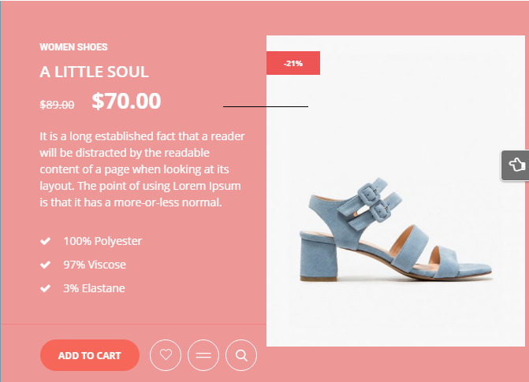Open the A LITTLE SOUL product title
Screen dimensions: 529x382
point(94,72)
